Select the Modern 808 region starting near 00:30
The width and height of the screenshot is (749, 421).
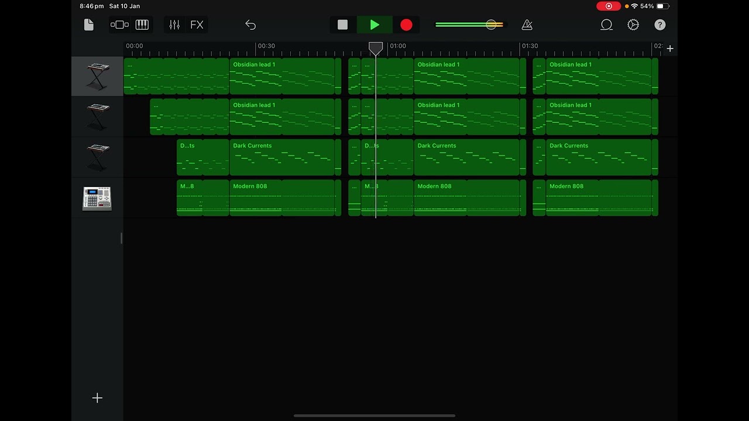tap(282, 198)
